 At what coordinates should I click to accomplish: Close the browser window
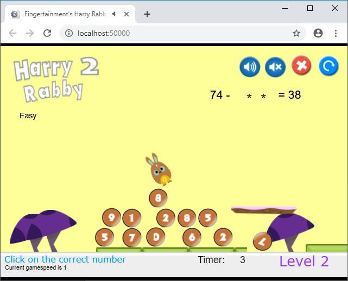point(334,8)
